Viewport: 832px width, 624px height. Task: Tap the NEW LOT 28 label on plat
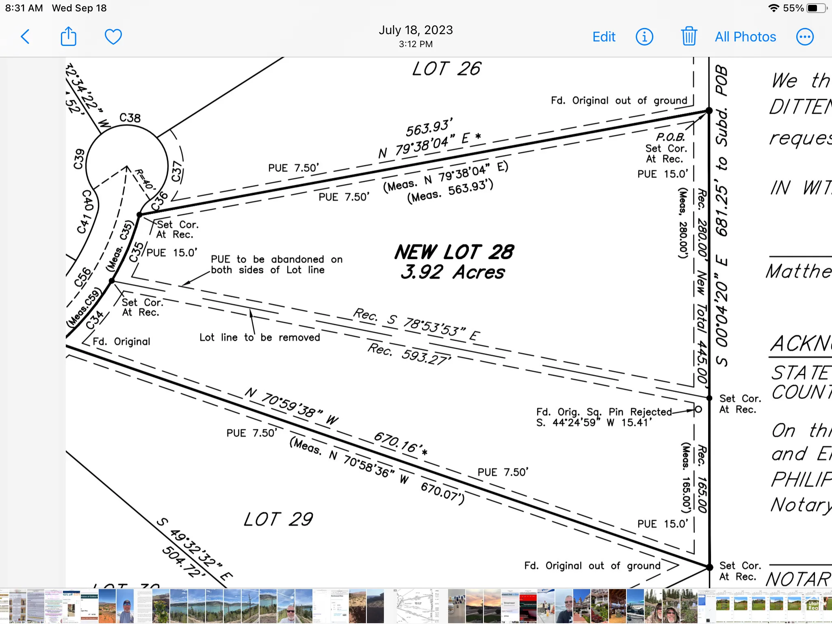[454, 252]
